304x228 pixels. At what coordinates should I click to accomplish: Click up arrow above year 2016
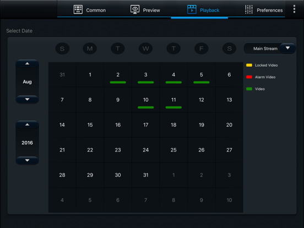(27, 124)
